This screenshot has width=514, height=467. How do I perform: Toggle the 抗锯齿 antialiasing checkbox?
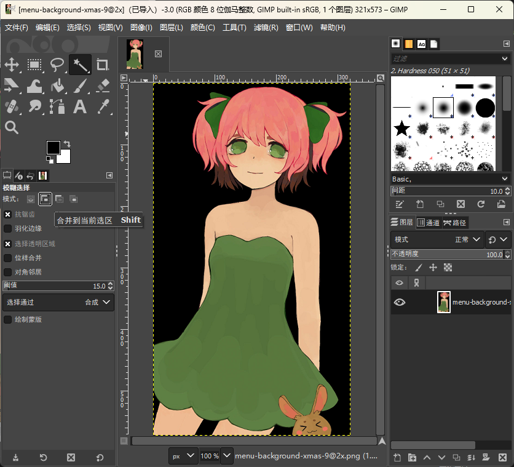(7, 215)
